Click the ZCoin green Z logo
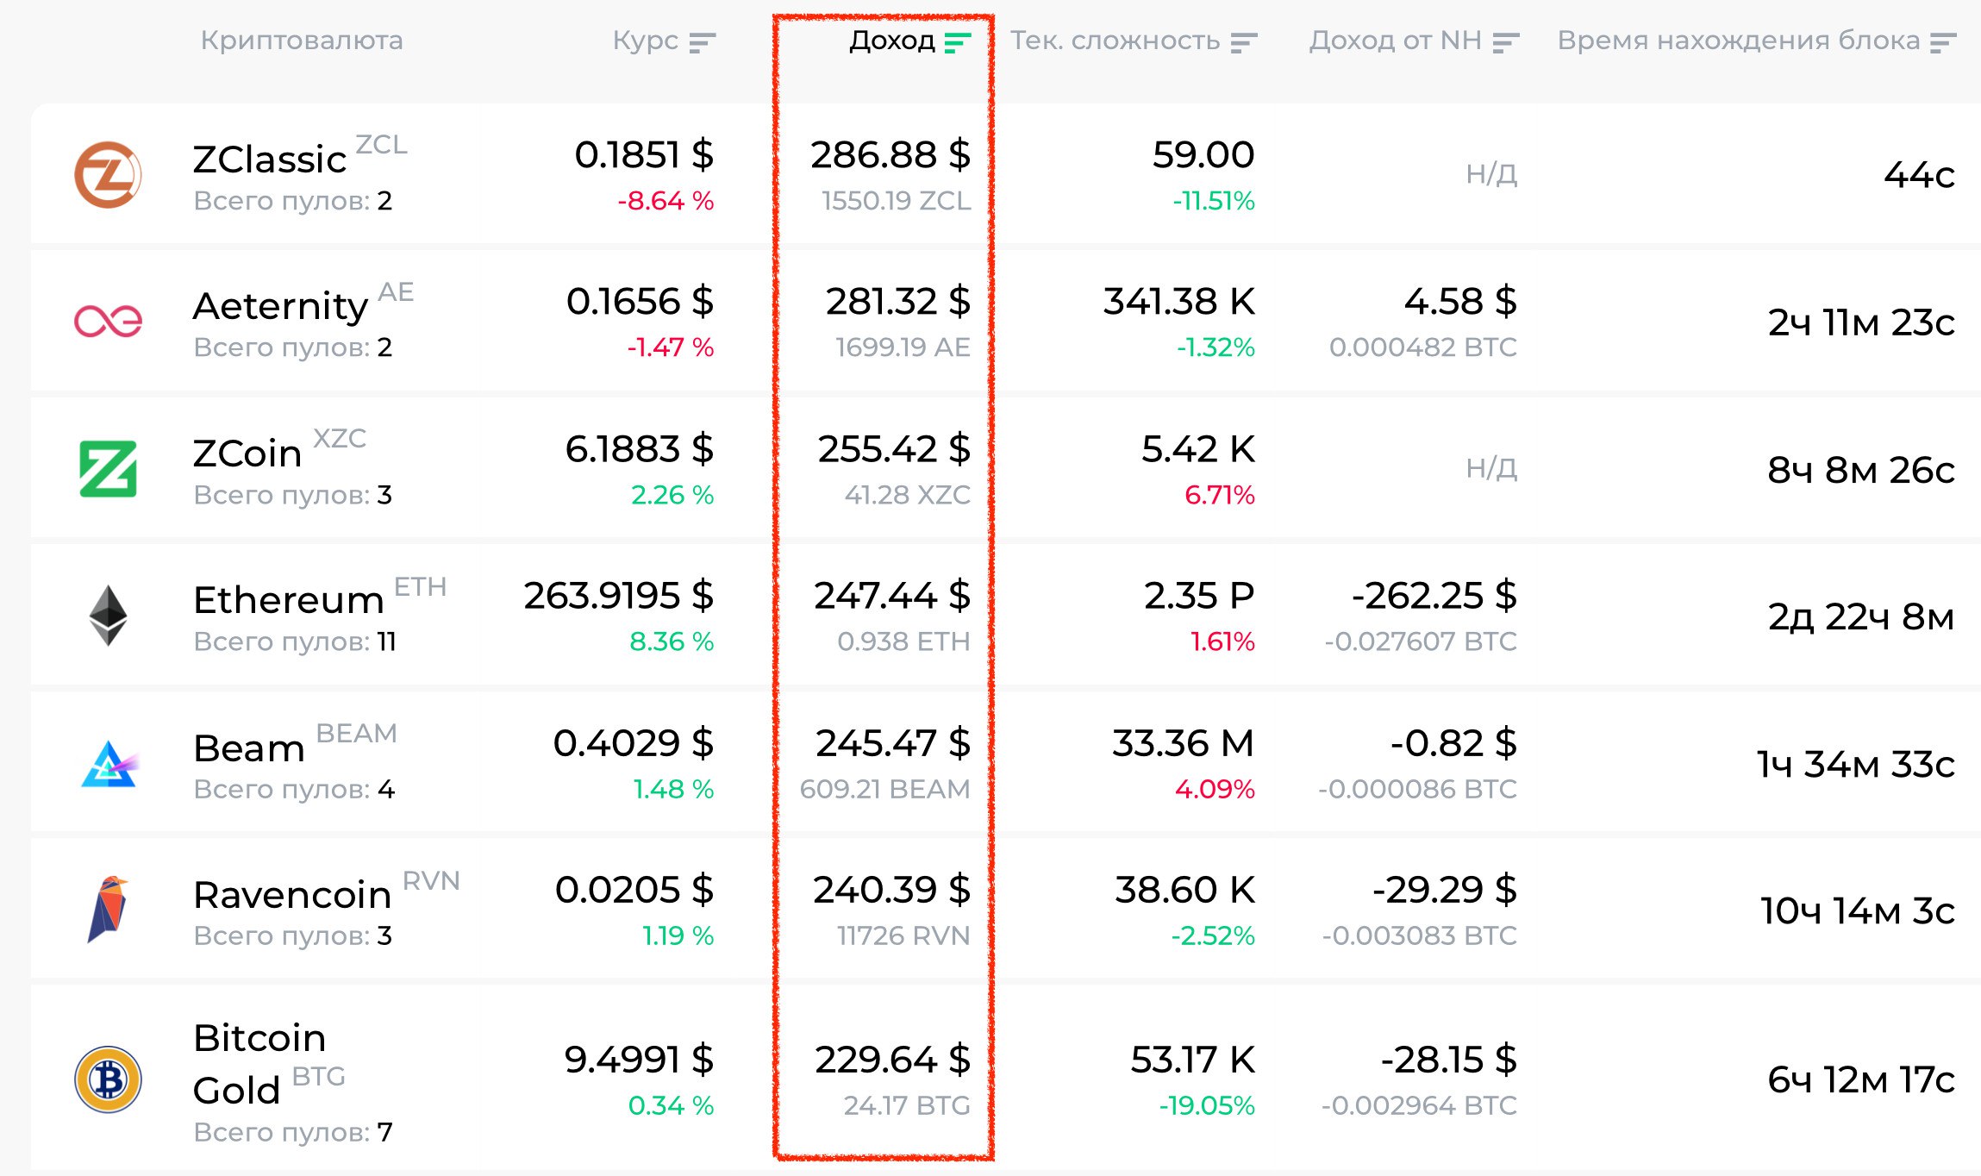Viewport: 1981px width, 1176px height. pos(108,469)
